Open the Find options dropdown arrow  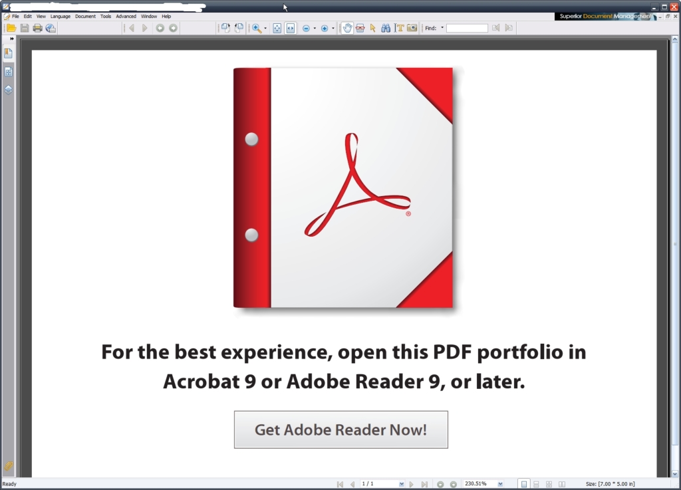(442, 28)
